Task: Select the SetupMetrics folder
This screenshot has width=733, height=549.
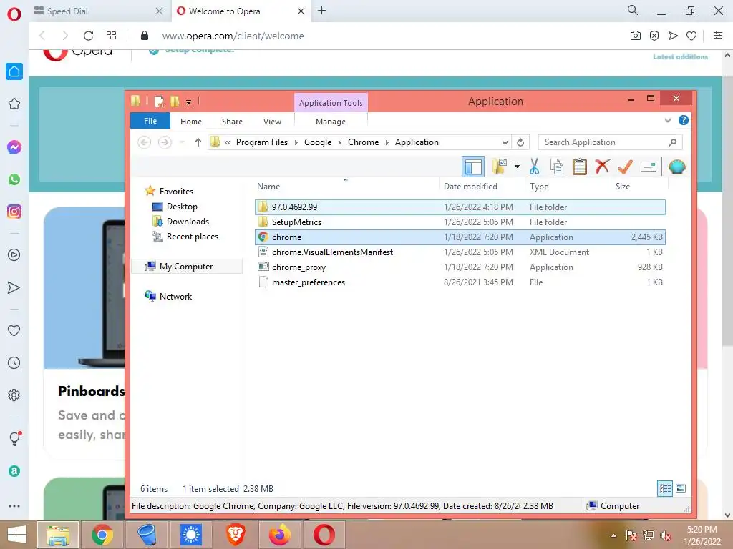Action: (x=460, y=222)
